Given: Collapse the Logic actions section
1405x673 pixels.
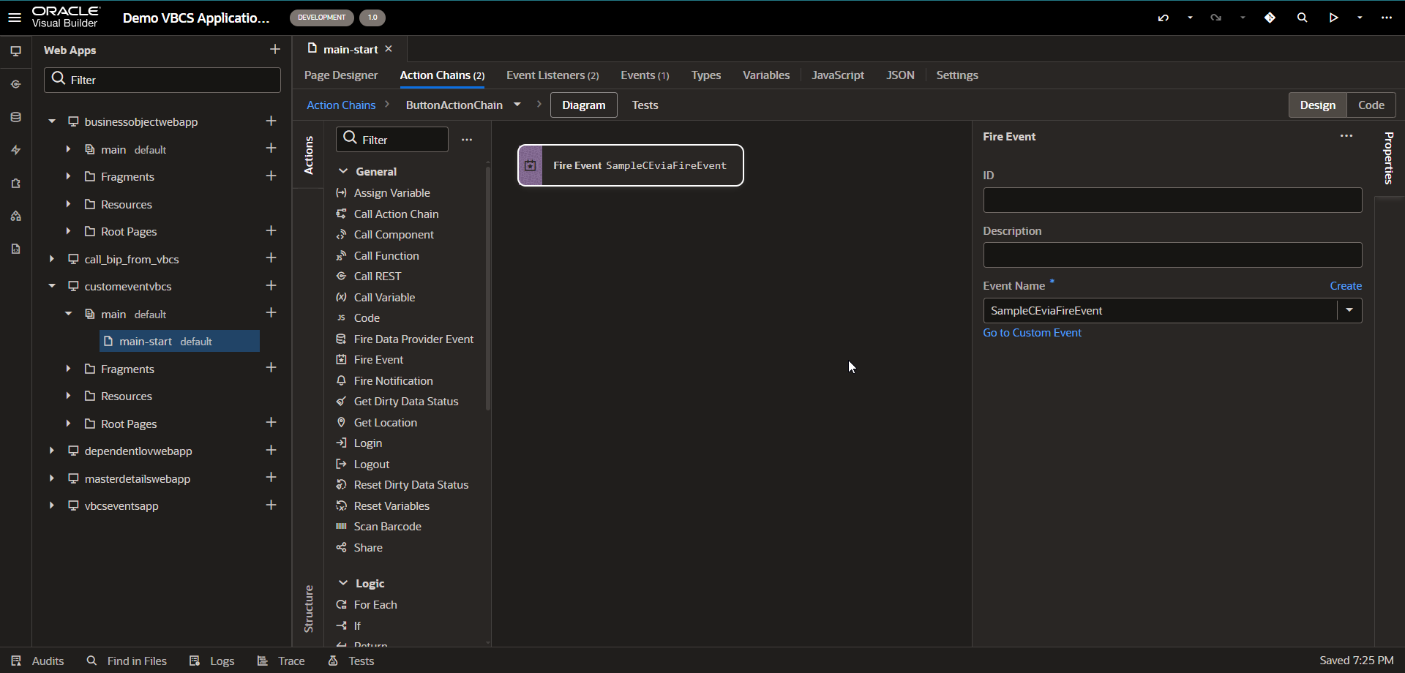Looking at the screenshot, I should pos(342,583).
